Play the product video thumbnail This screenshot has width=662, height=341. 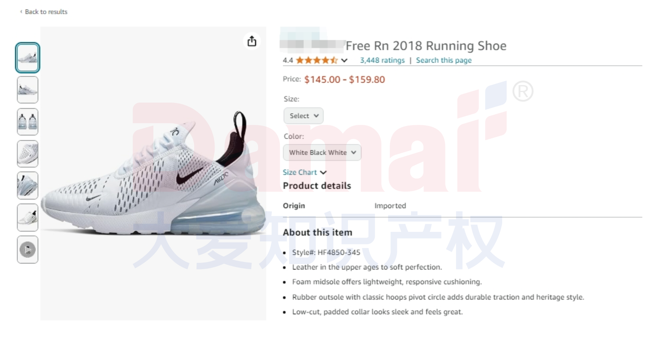click(x=28, y=249)
